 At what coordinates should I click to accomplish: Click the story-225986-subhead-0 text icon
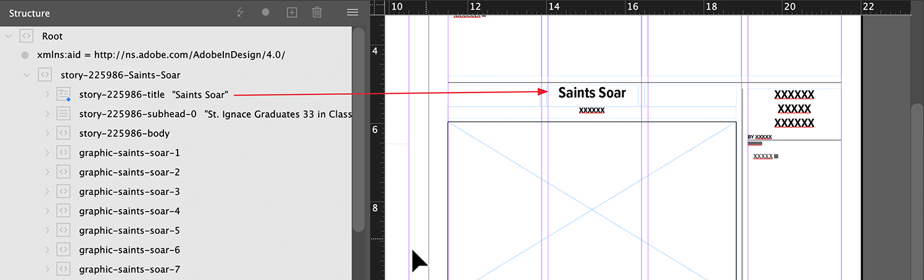[x=64, y=113]
